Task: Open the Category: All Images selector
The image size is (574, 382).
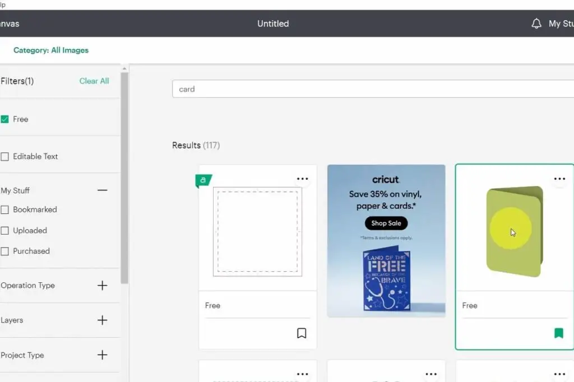Action: pyautogui.click(x=51, y=50)
